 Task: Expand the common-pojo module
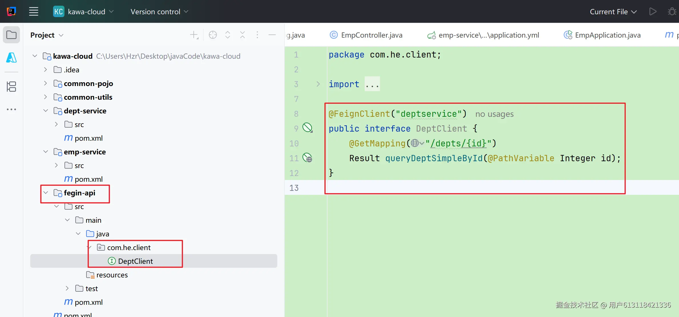[46, 83]
